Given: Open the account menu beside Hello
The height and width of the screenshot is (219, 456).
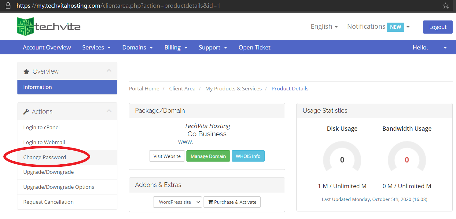Looking at the screenshot, I should click(x=445, y=47).
